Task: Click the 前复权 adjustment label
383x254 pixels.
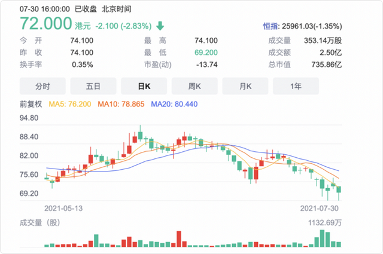Action: [x=31, y=104]
